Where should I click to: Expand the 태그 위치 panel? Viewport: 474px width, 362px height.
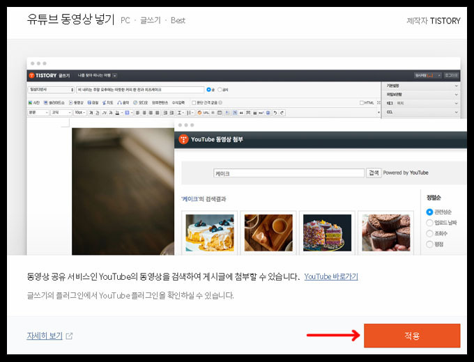(x=422, y=103)
